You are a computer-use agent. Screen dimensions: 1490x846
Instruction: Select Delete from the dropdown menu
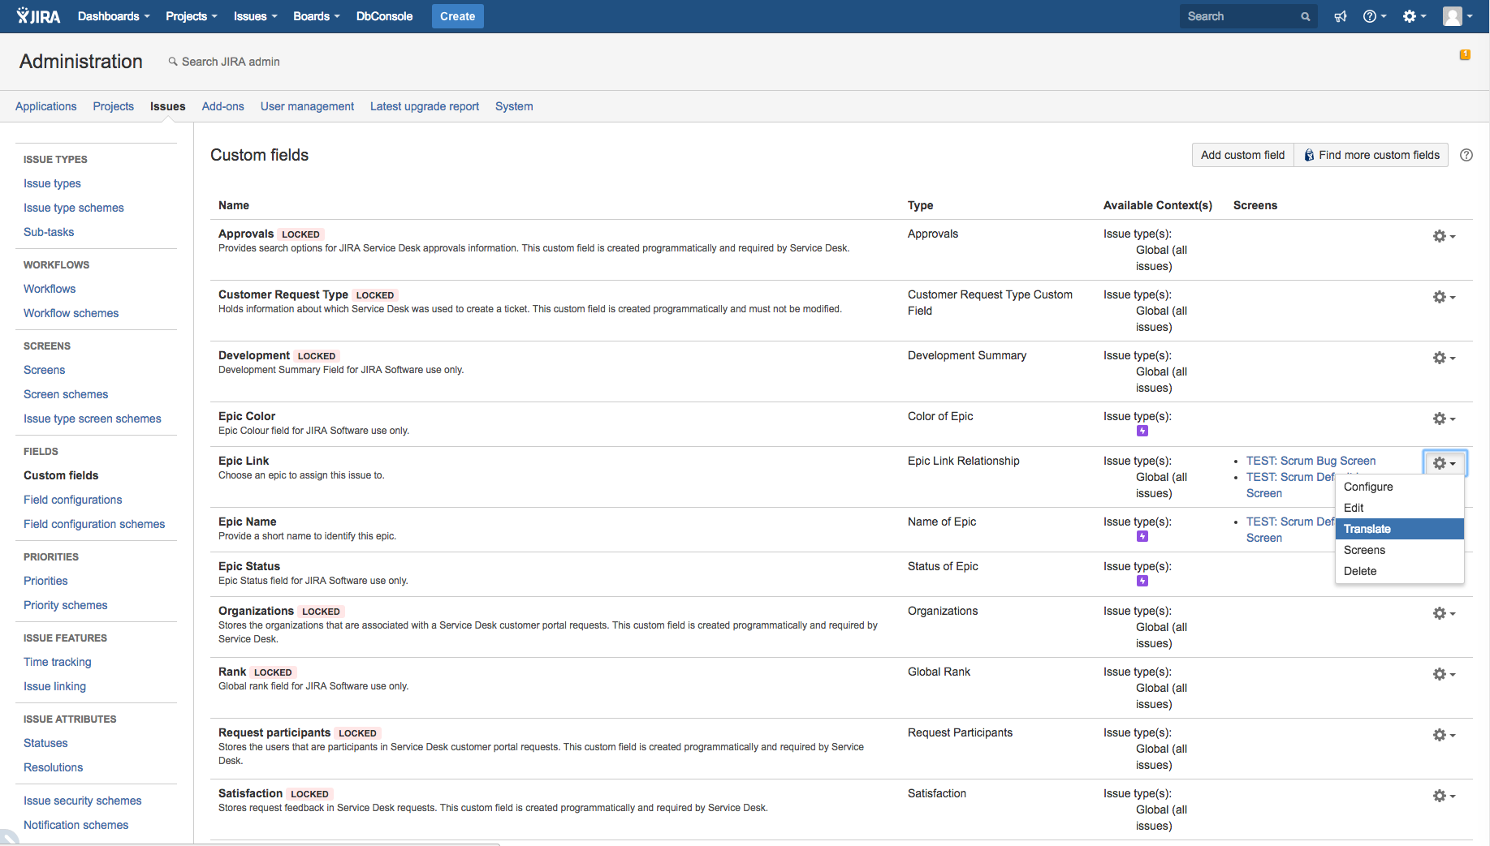1400,571
